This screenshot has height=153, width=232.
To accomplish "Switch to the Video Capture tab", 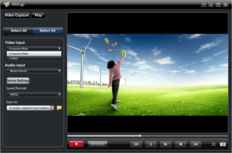I will [17, 15].
